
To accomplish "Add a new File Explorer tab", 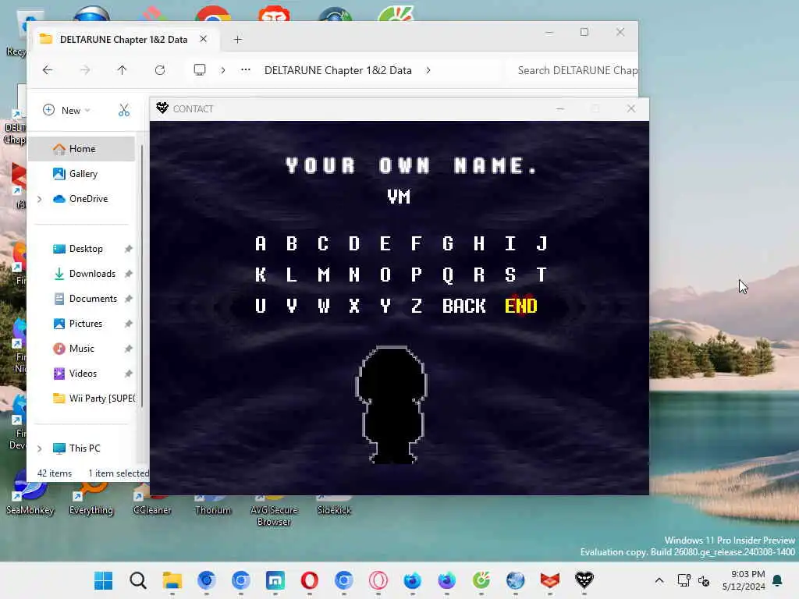I will [x=237, y=40].
